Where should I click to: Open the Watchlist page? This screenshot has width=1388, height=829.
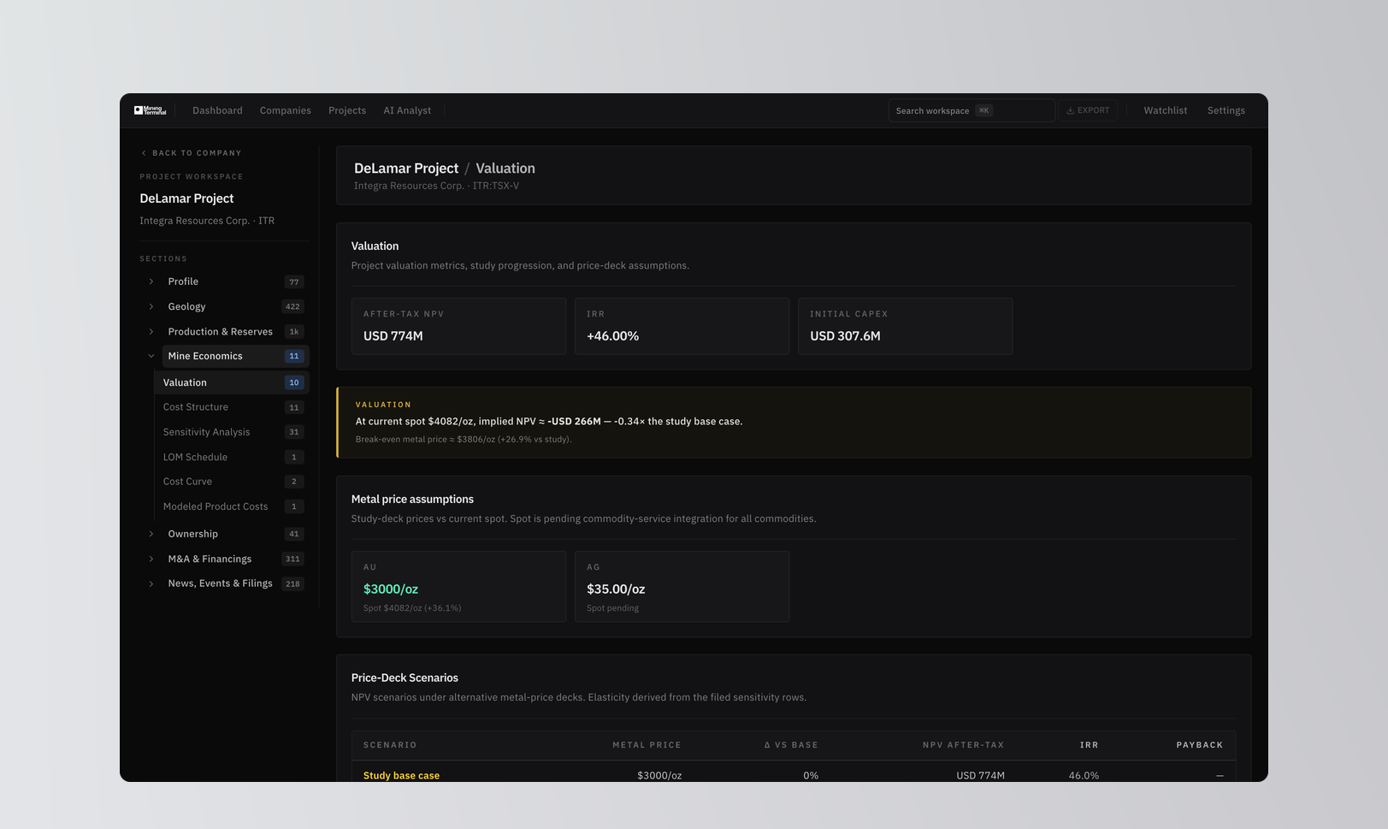tap(1166, 110)
